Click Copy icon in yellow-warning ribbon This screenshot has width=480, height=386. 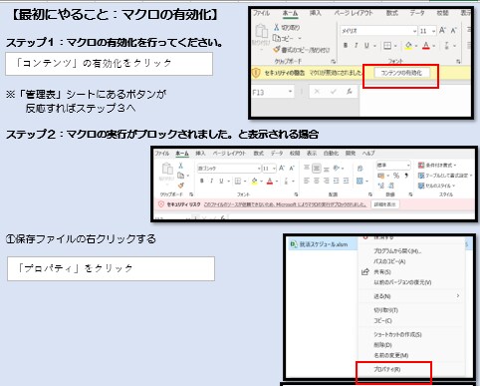(x=276, y=38)
